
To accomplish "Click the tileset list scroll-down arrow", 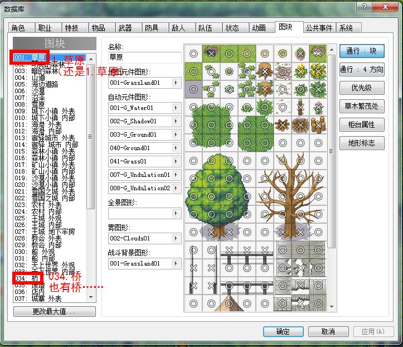I will (91, 297).
